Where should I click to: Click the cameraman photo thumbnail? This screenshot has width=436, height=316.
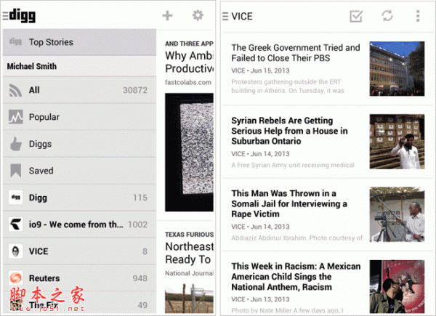click(x=397, y=214)
